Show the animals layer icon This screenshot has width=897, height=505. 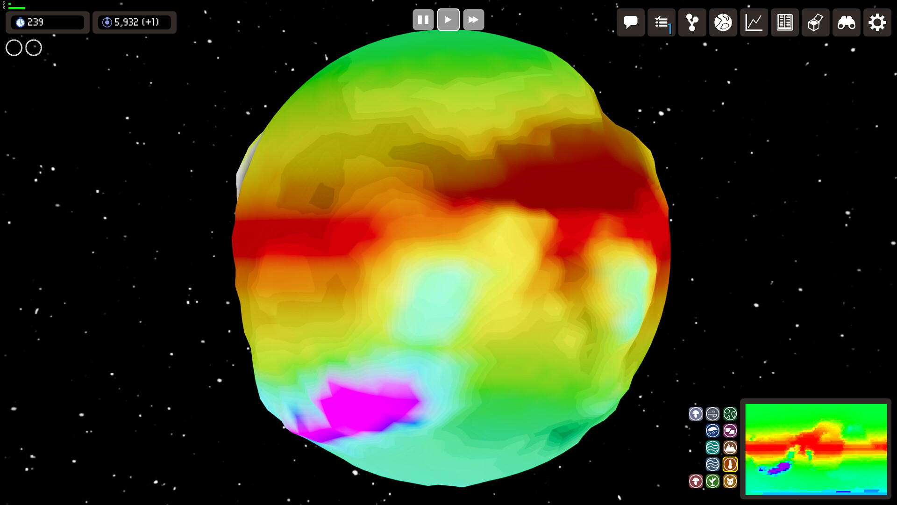point(730,481)
